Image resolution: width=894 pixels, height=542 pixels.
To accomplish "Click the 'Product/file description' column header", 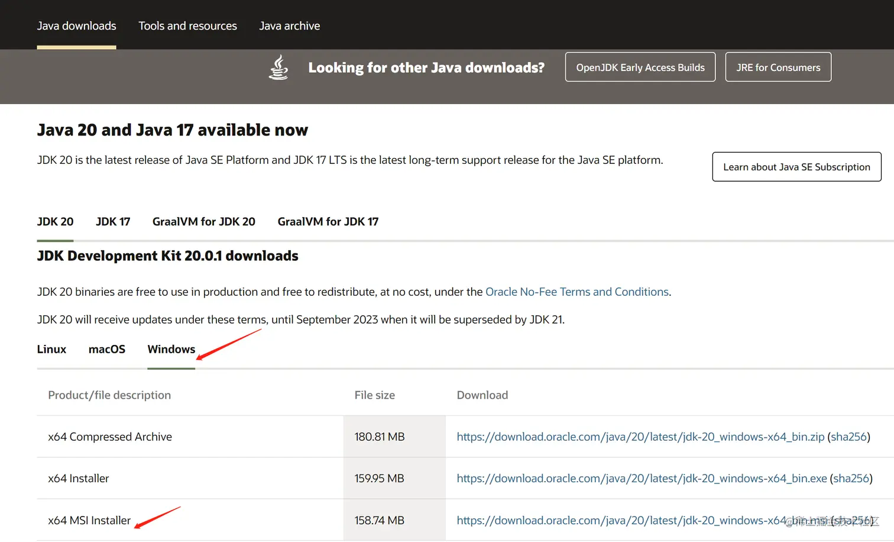I will click(x=109, y=395).
